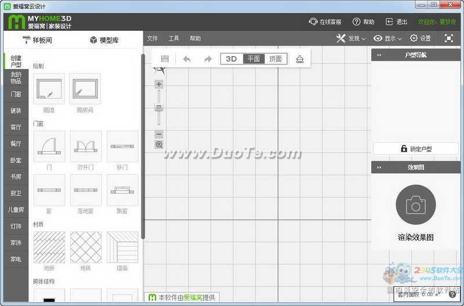Select the draw wall tool (画墙)

click(49, 89)
